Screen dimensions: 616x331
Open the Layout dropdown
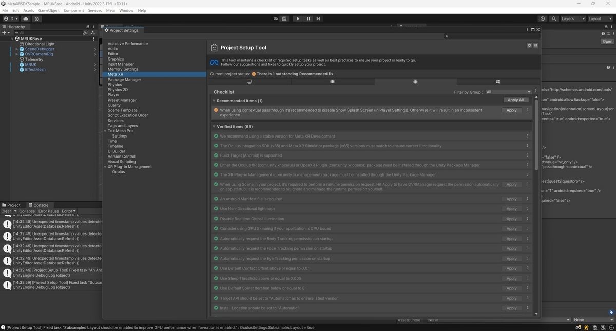click(x=600, y=18)
